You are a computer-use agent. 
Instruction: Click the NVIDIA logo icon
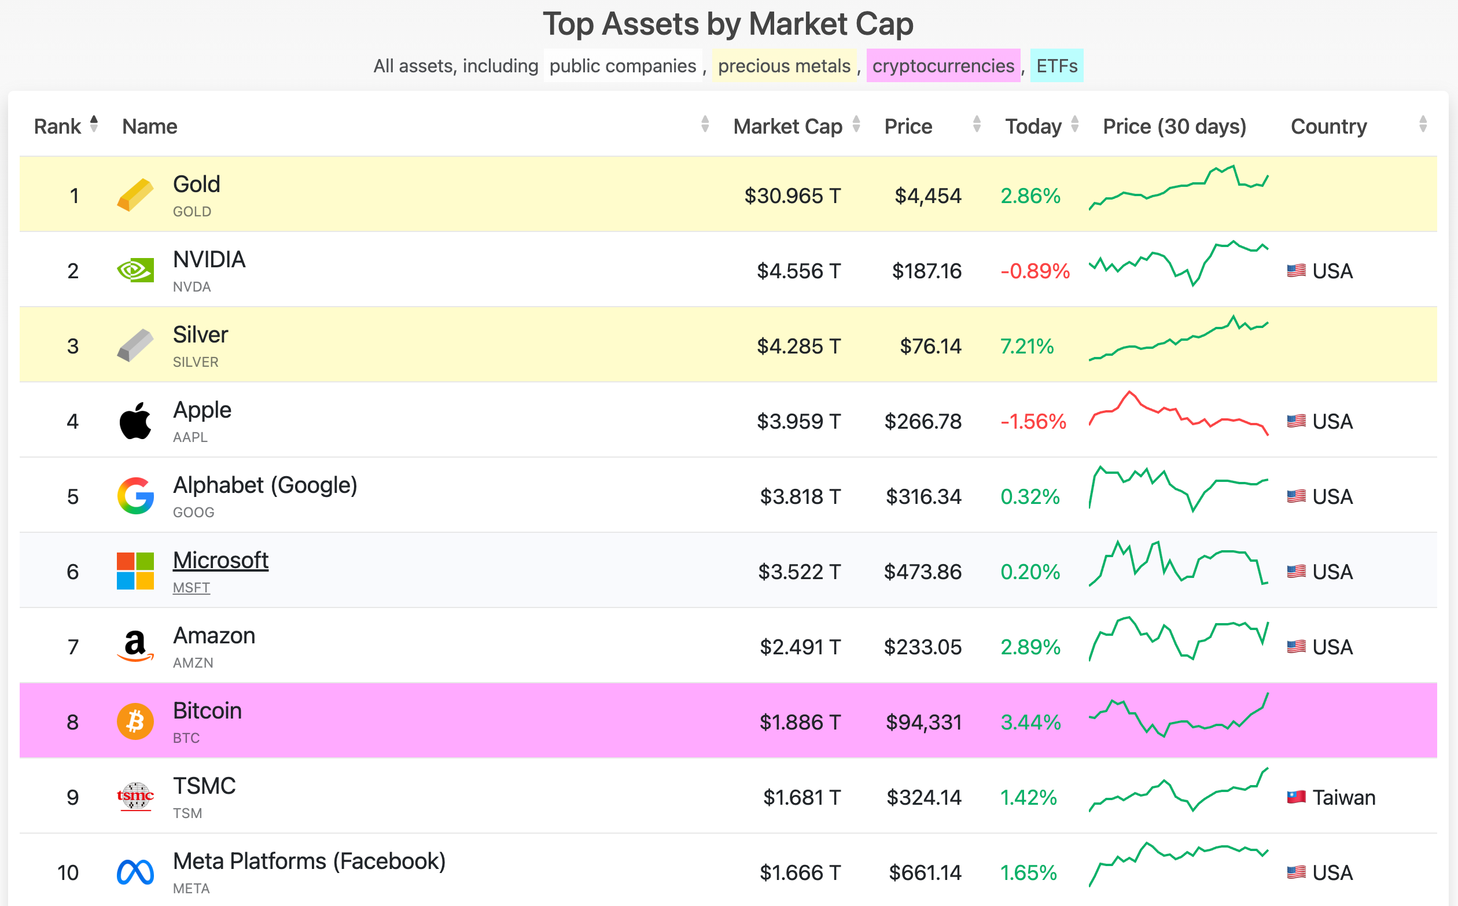coord(135,270)
